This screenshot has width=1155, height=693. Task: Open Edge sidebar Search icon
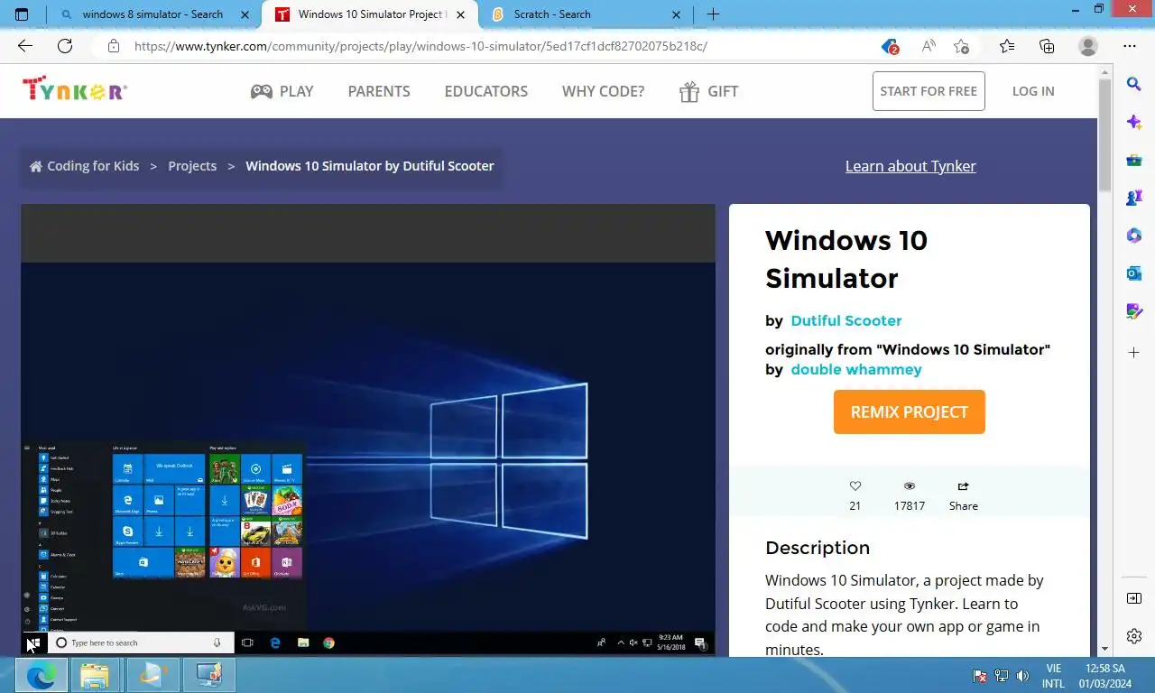coord(1134,84)
